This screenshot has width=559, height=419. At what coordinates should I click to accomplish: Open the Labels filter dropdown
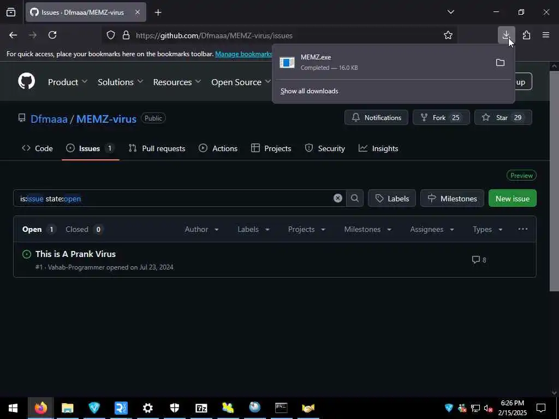(x=253, y=229)
